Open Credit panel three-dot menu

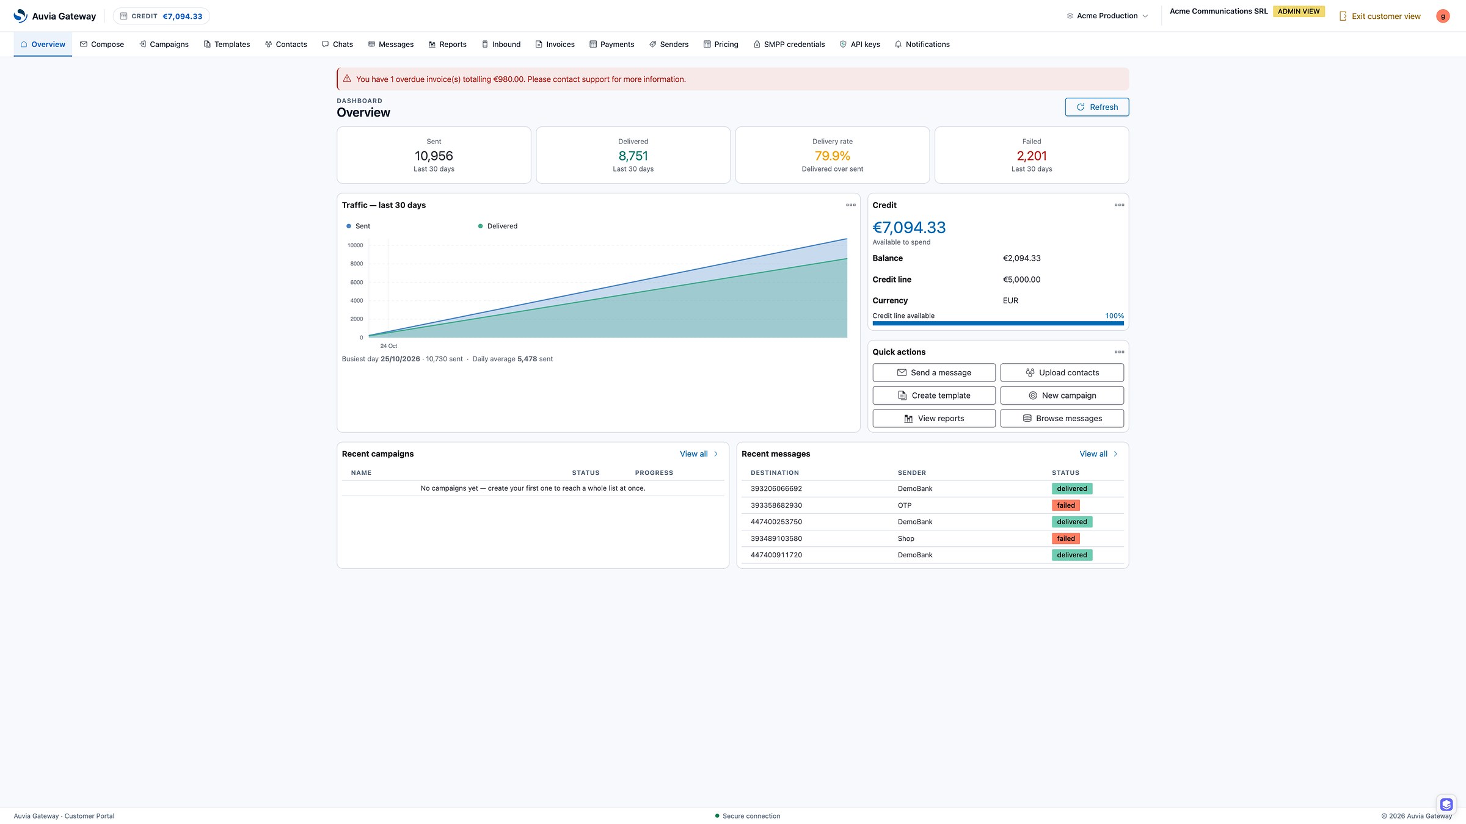point(1119,205)
